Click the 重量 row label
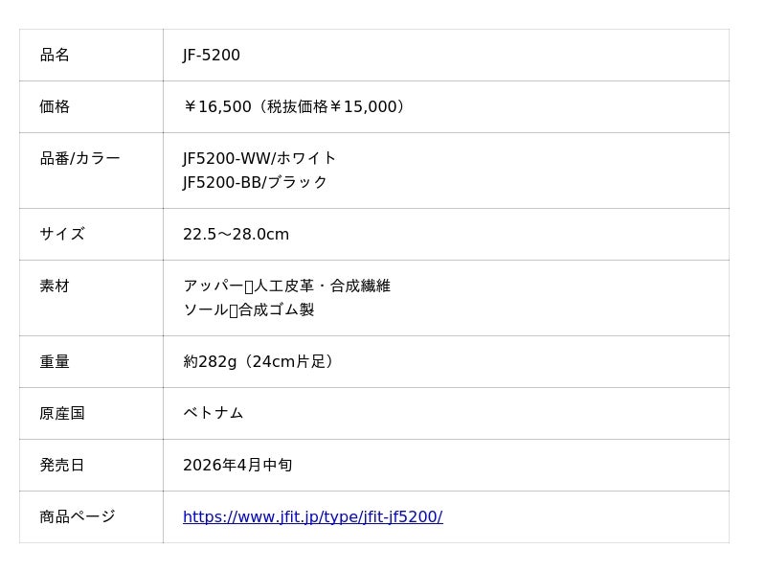Viewport: 766px width, 572px height. coord(55,362)
